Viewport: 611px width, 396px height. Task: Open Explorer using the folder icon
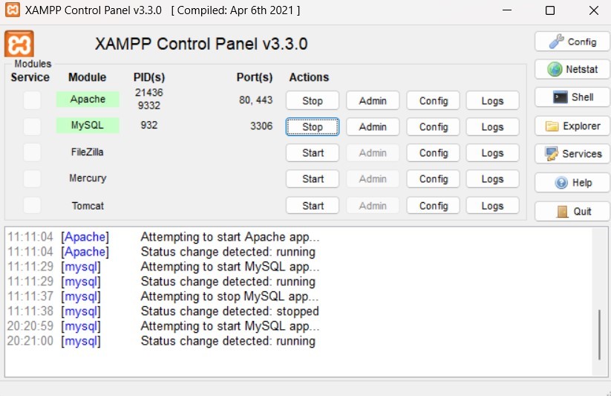[552, 126]
